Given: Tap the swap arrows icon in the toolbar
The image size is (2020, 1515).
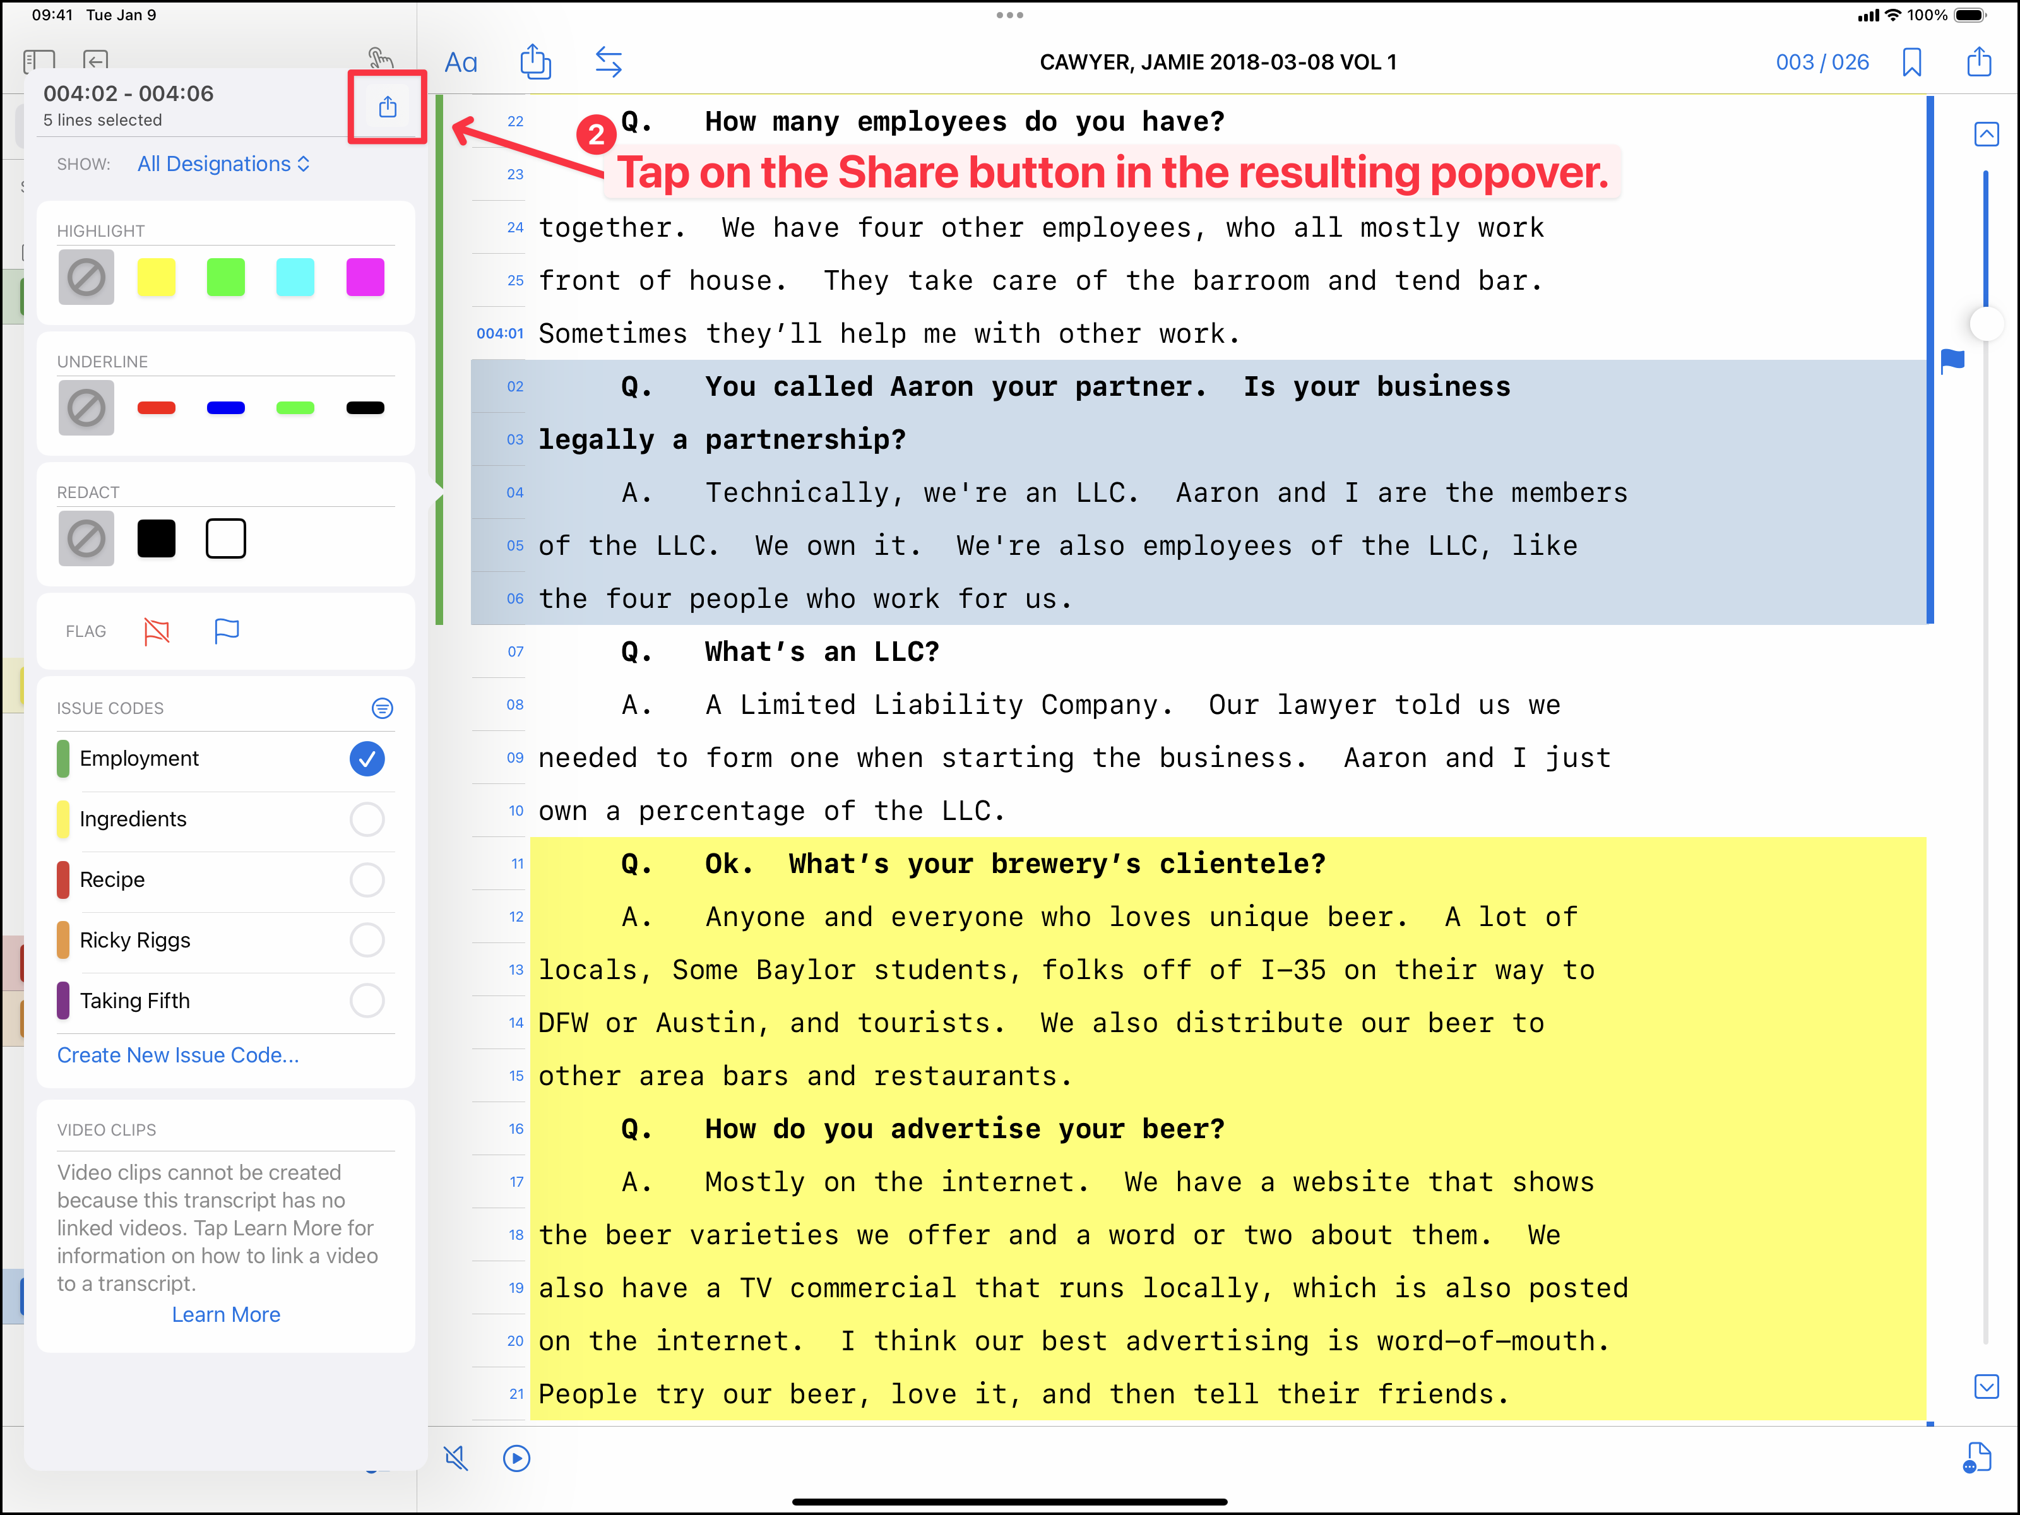Looking at the screenshot, I should click(608, 62).
